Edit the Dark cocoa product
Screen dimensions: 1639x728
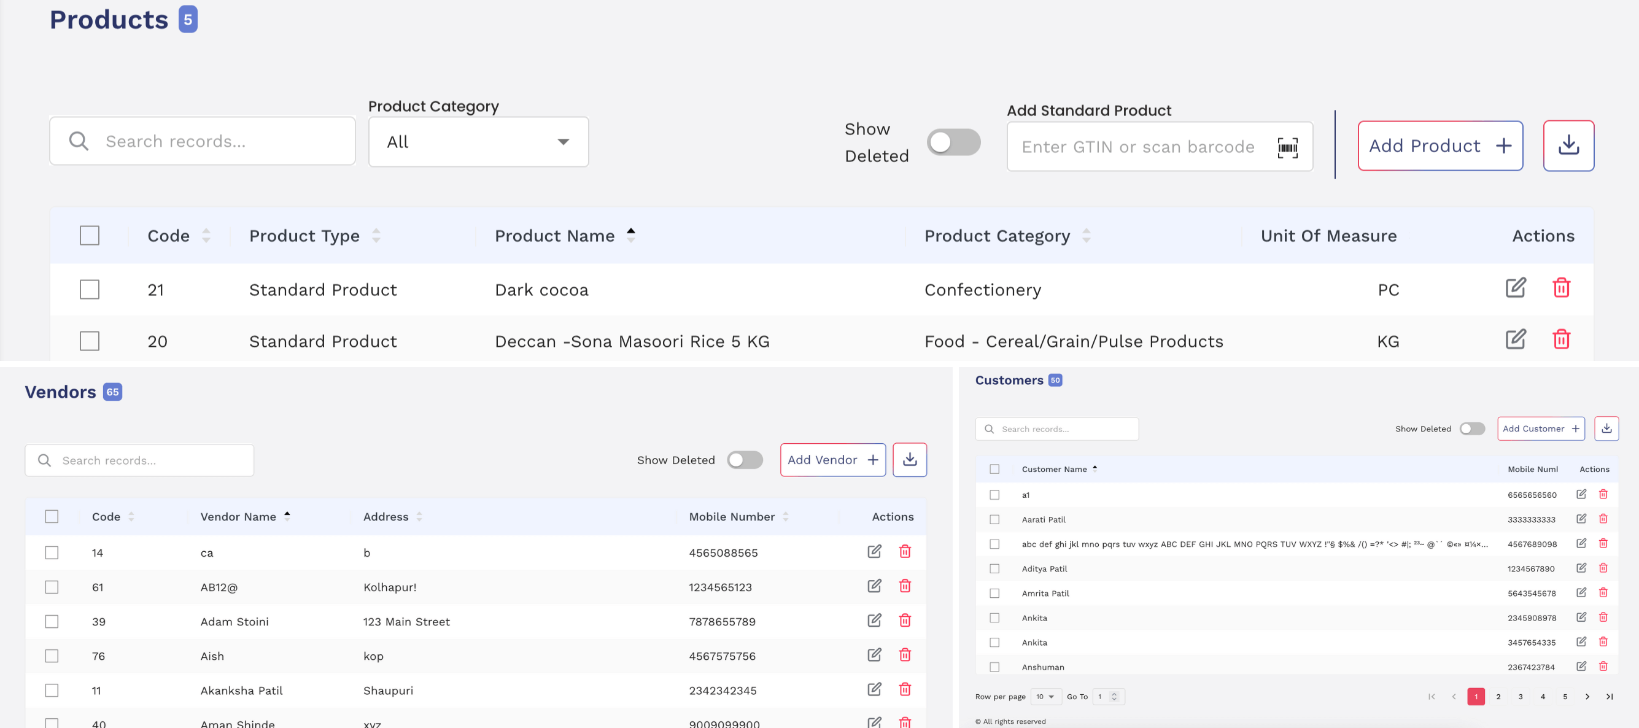coord(1516,288)
